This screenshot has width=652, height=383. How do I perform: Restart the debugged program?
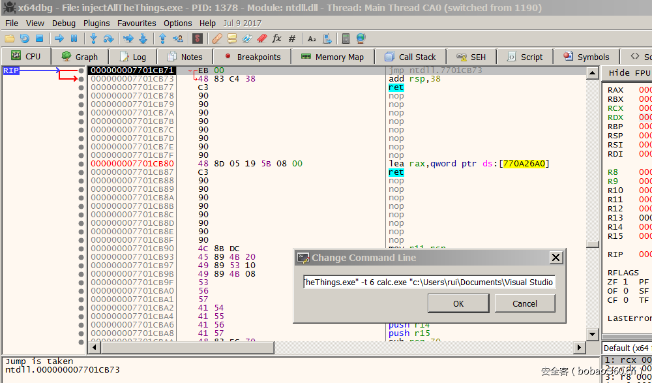[x=24, y=38]
